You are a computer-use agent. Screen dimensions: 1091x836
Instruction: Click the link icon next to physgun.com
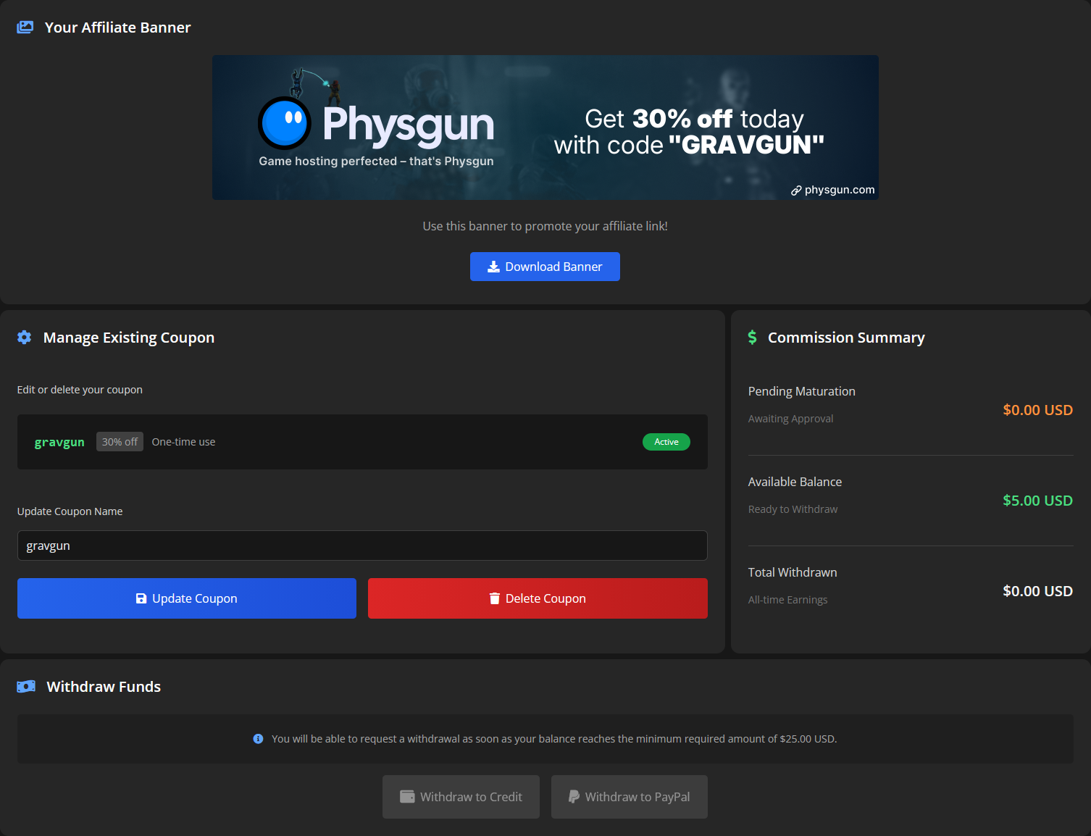click(x=796, y=191)
